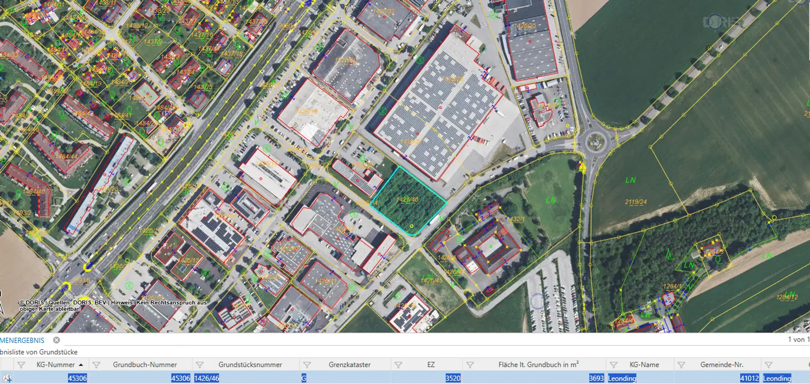Select Grenzkataster cell showing G
810x384 pixels.
click(345, 378)
